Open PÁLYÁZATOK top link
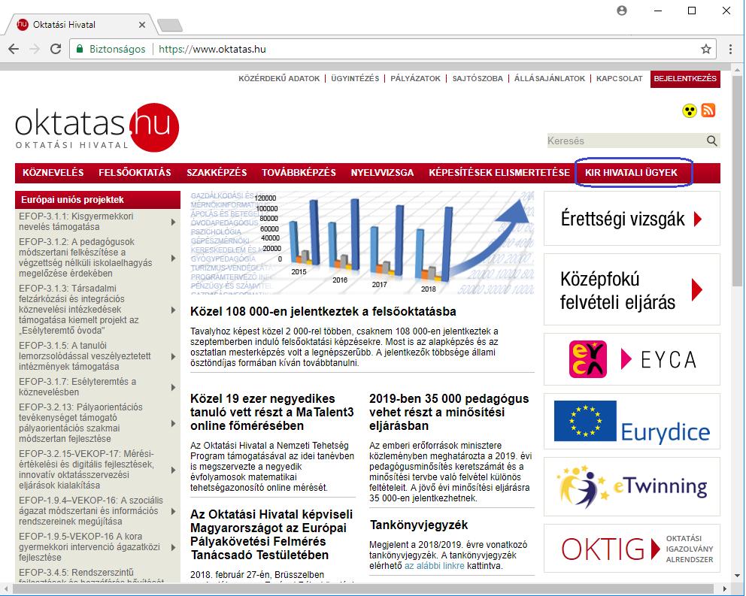 [x=415, y=78]
